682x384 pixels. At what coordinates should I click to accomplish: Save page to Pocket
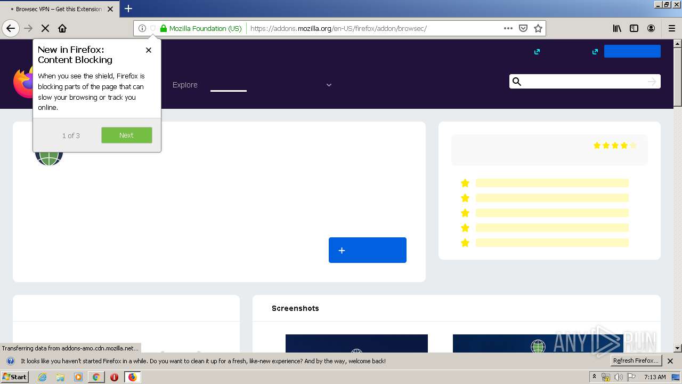point(523,28)
